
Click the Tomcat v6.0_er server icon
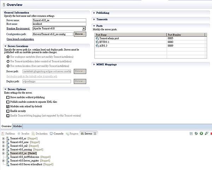click(8, 138)
